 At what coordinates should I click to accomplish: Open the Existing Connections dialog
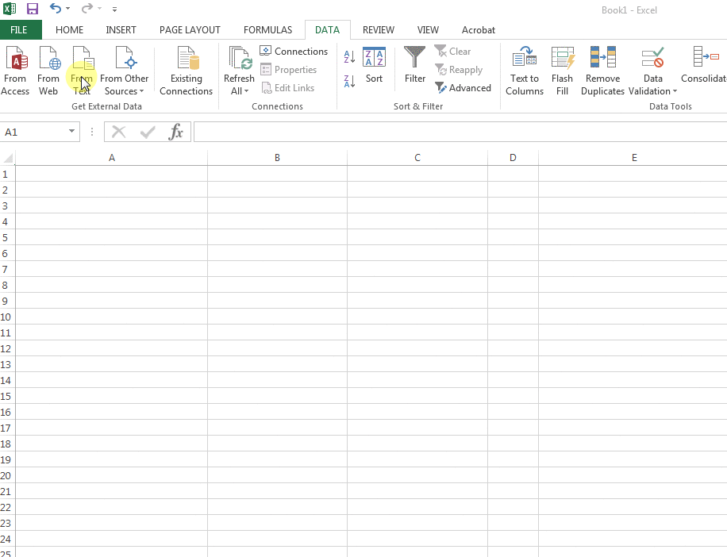[186, 71]
